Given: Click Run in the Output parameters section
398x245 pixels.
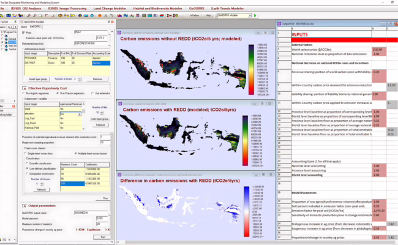Looking at the screenshot, I should (103, 237).
